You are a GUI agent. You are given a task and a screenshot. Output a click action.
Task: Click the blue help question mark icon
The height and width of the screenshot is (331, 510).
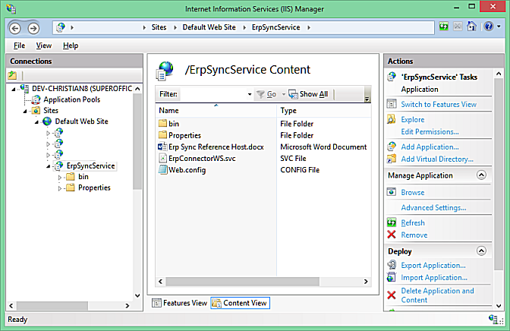point(489,27)
